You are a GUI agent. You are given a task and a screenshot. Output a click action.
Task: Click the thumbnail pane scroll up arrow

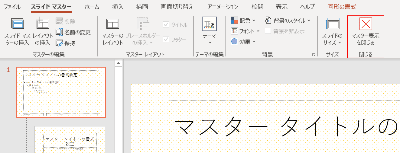tap(119, 63)
